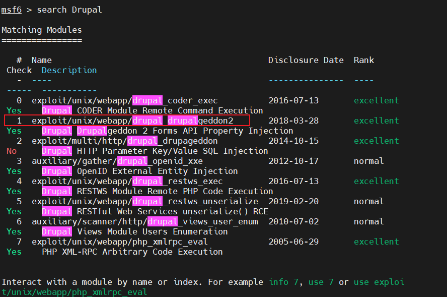Click the red 'No' check value
The height and width of the screenshot is (297, 447).
[12, 151]
